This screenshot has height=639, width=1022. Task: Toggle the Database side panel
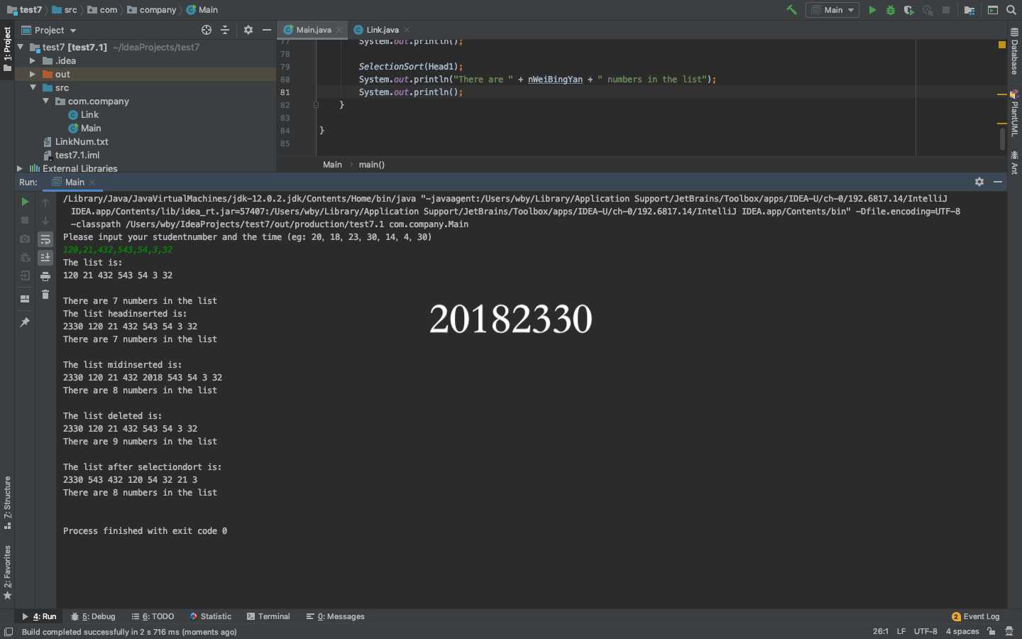click(x=1015, y=51)
